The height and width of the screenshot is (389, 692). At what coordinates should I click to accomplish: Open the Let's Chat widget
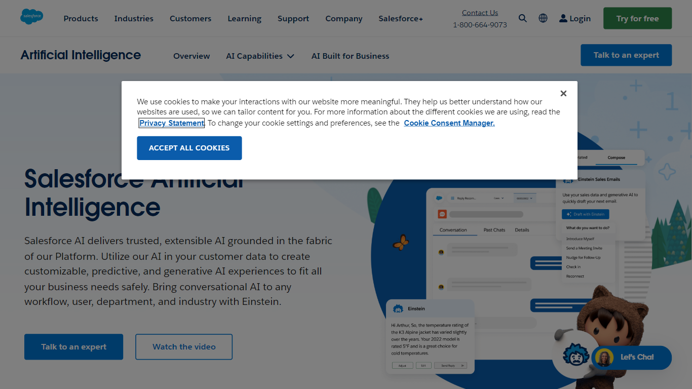click(x=632, y=357)
